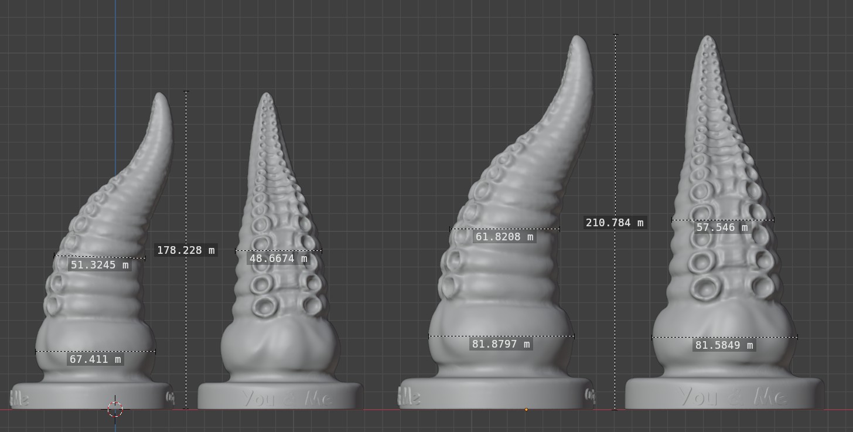Click the 61.8208 m measurement label
Viewport: 853px width, 432px height.
[504, 237]
